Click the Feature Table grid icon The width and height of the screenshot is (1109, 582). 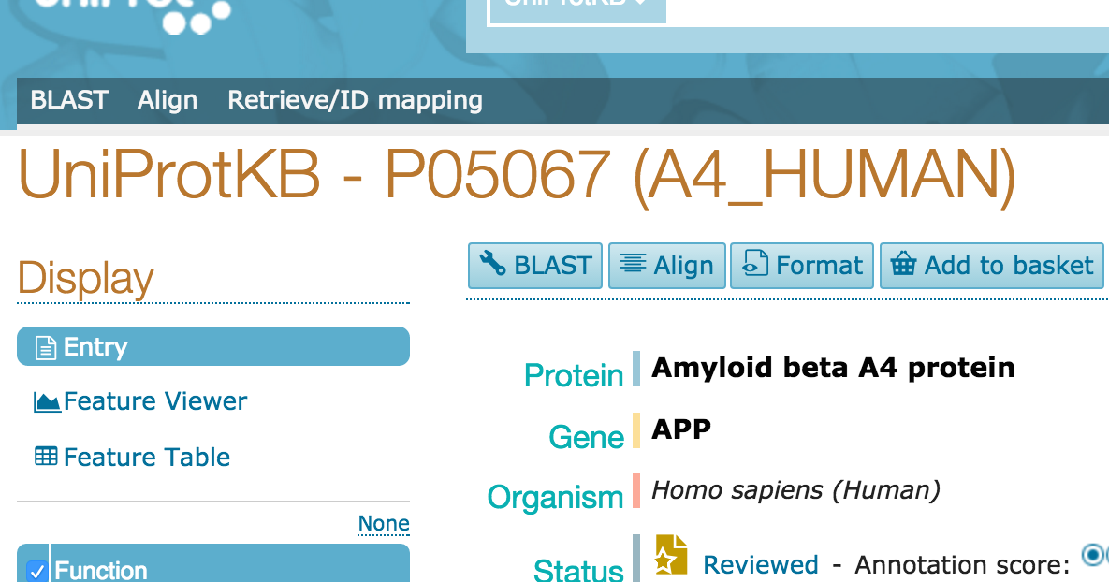click(x=45, y=457)
